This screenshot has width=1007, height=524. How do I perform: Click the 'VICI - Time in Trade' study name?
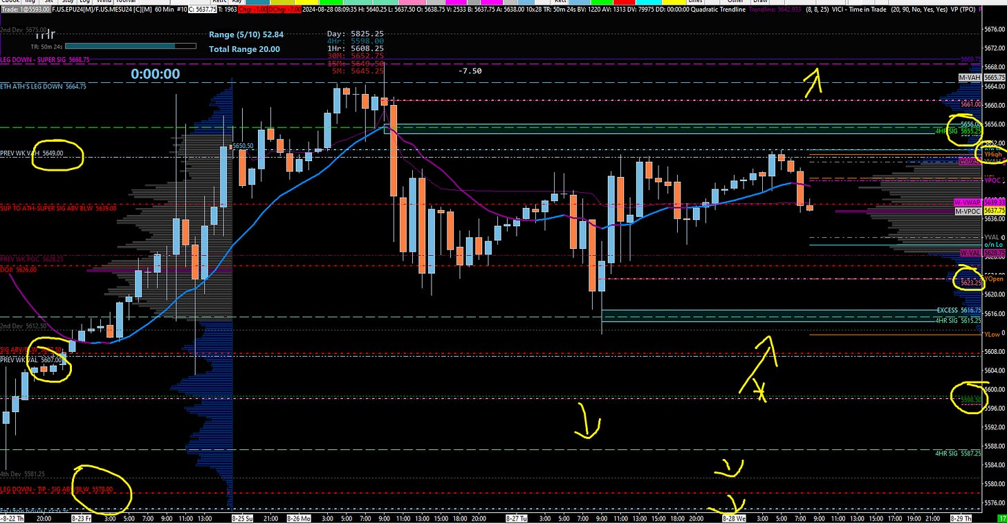[x=860, y=10]
